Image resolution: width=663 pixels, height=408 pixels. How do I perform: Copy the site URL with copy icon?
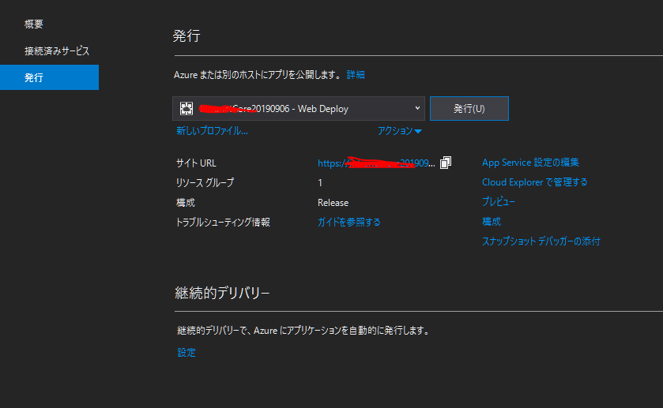pos(446,163)
